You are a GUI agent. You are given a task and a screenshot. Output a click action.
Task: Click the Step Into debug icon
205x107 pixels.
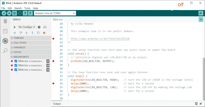[x=26, y=33]
